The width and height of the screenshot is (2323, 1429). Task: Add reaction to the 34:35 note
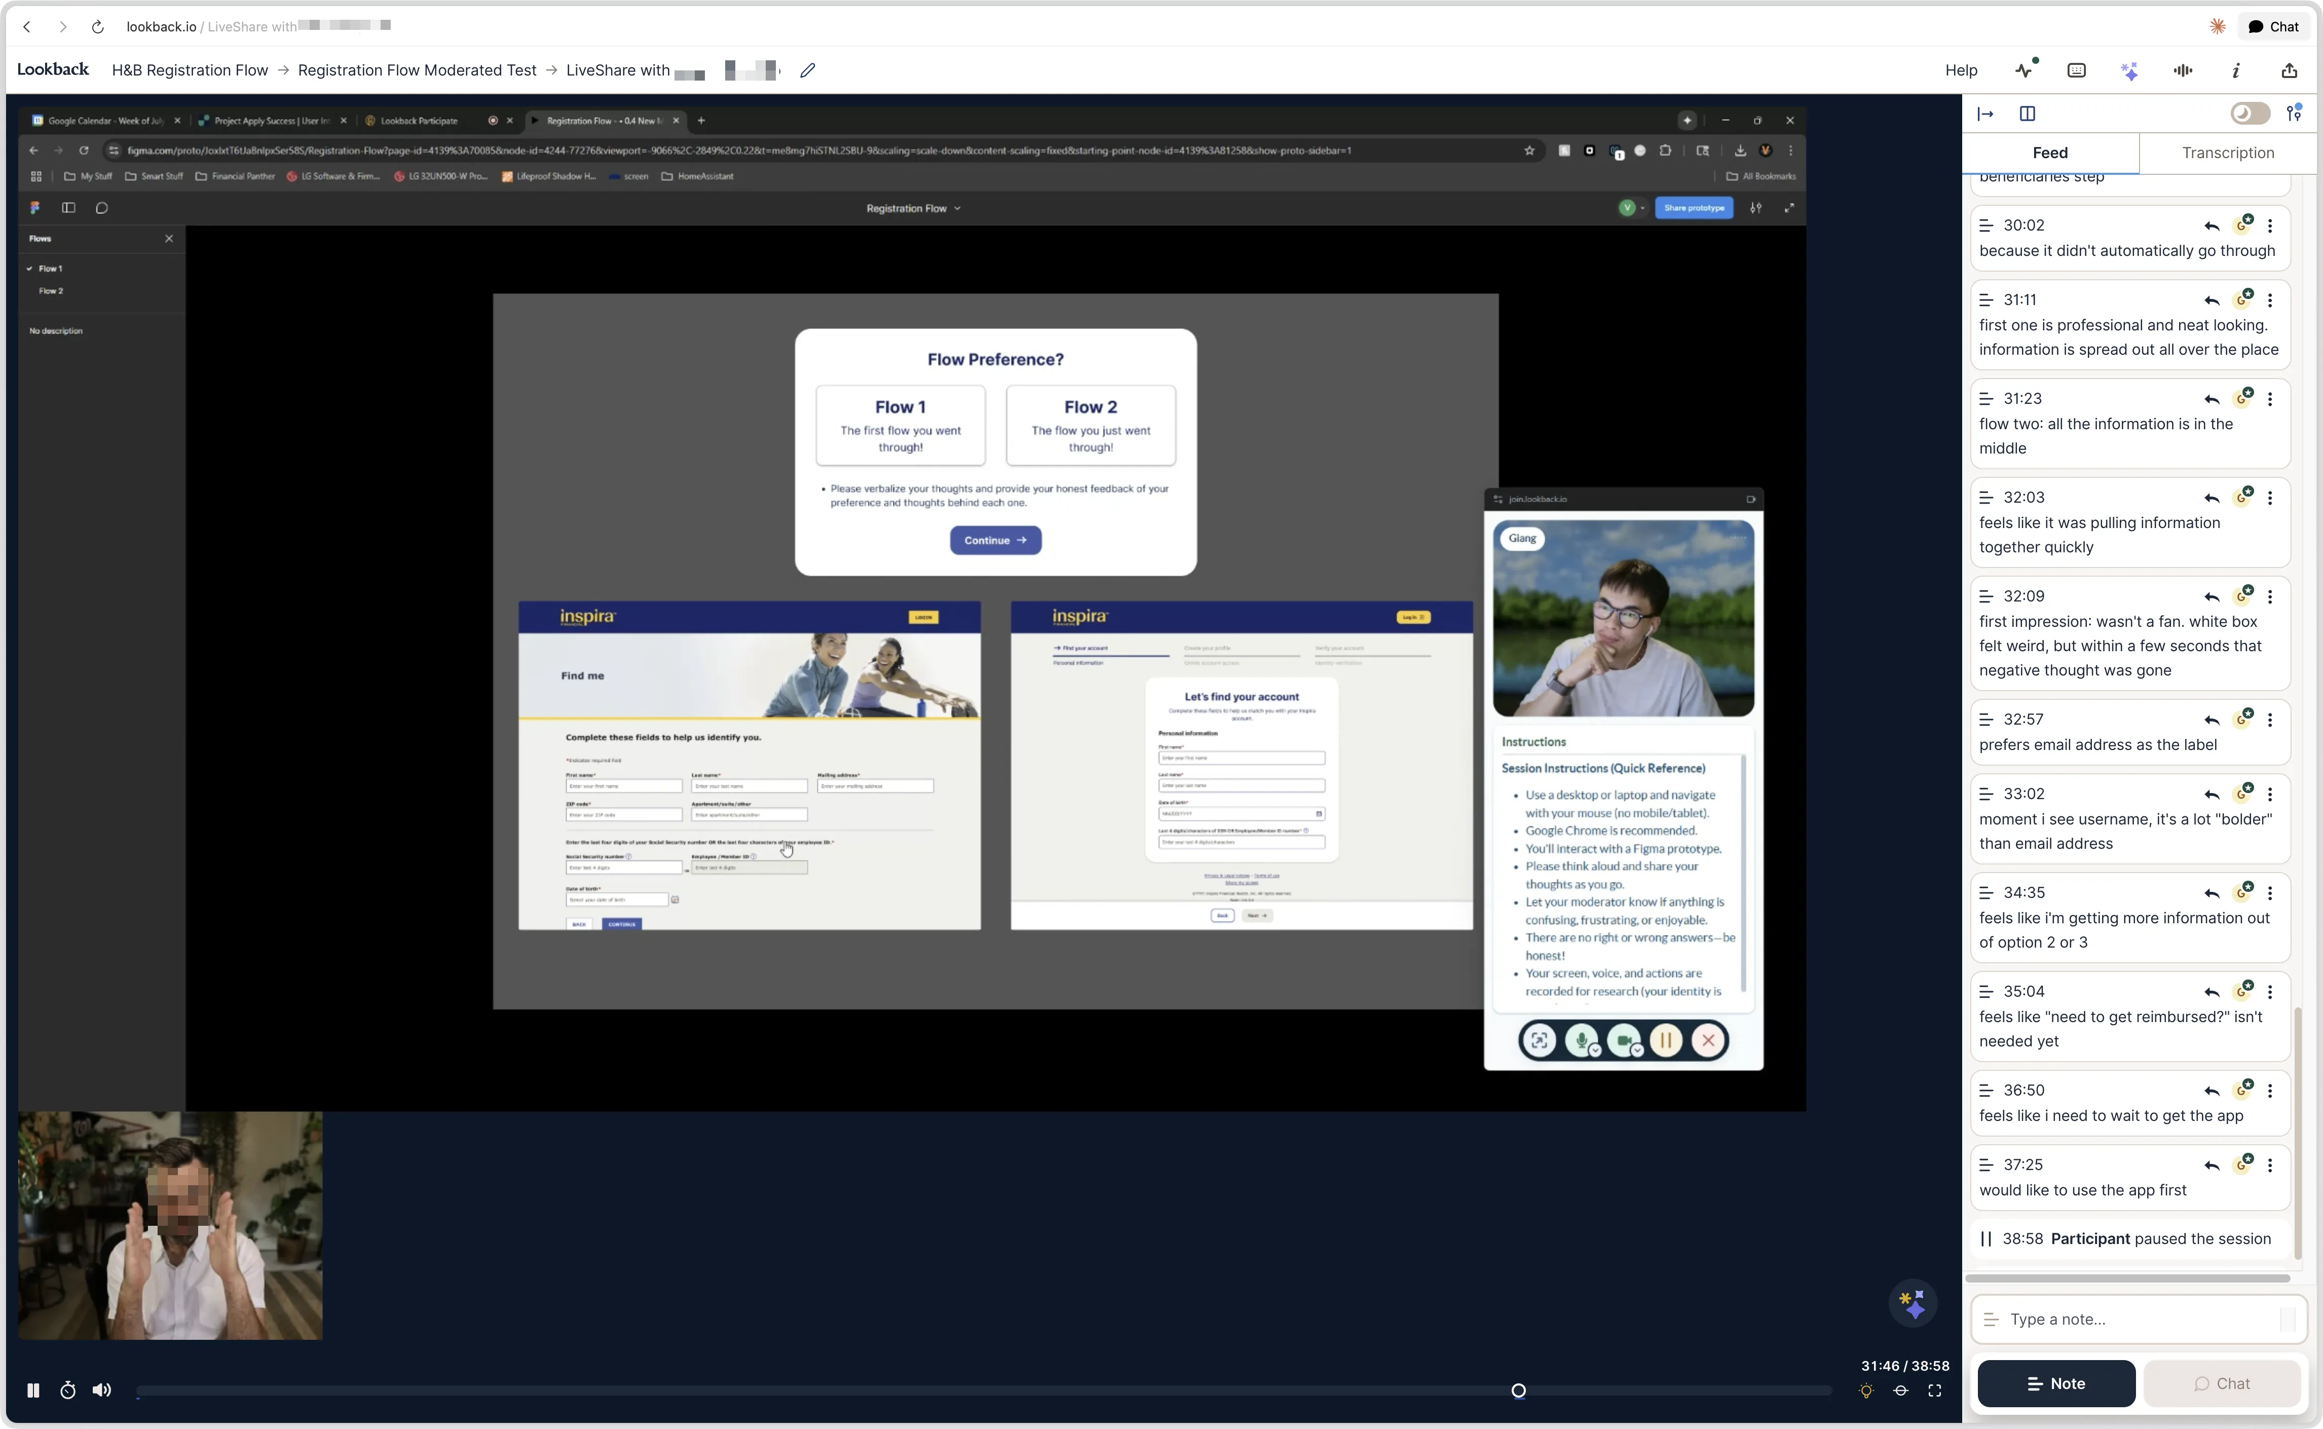click(x=2243, y=891)
